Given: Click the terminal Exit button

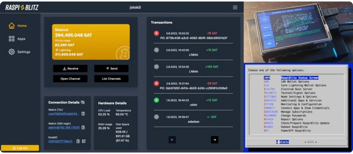Looking at the screenshot, I should pos(311,142).
